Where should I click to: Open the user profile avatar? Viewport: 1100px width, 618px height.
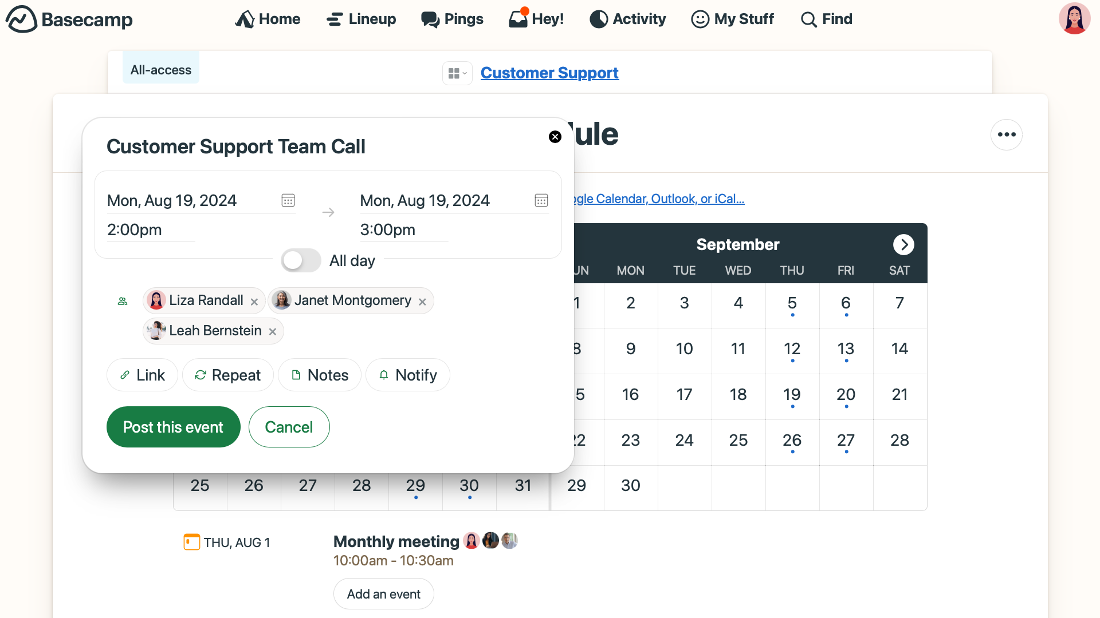(x=1074, y=19)
